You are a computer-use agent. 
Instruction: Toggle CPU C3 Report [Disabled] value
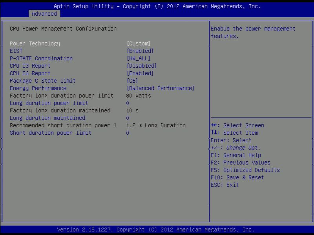[142, 66]
